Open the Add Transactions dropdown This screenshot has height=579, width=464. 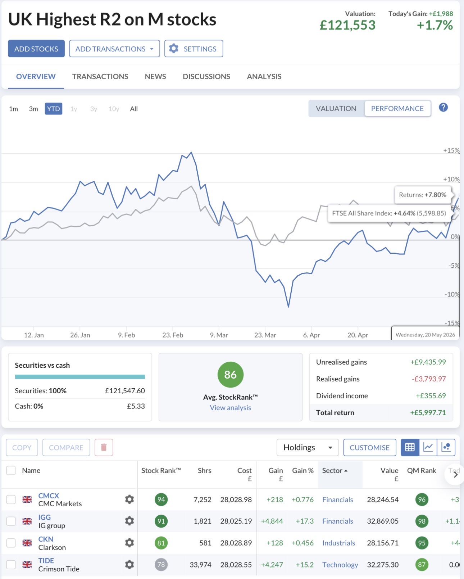[114, 49]
